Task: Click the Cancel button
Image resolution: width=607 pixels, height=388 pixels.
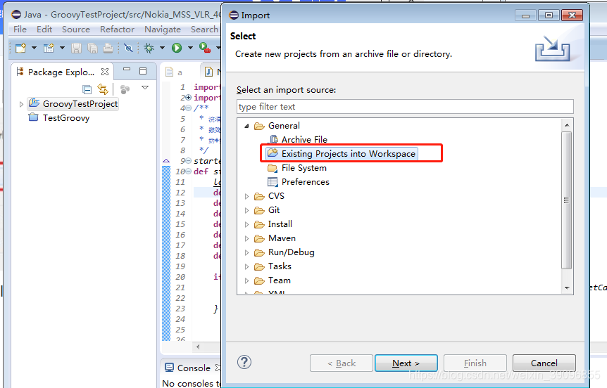Action: coord(544,363)
